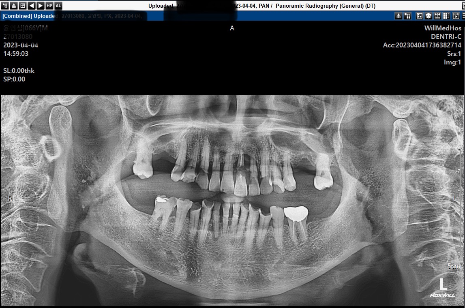Open the grid layout icon in top-left toolbar
Screen dimensions: 465x308
point(23,6)
